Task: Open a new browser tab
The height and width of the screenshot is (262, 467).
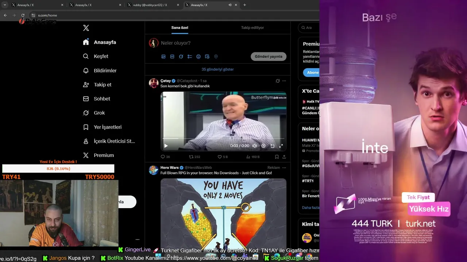Action: pyautogui.click(x=244, y=5)
